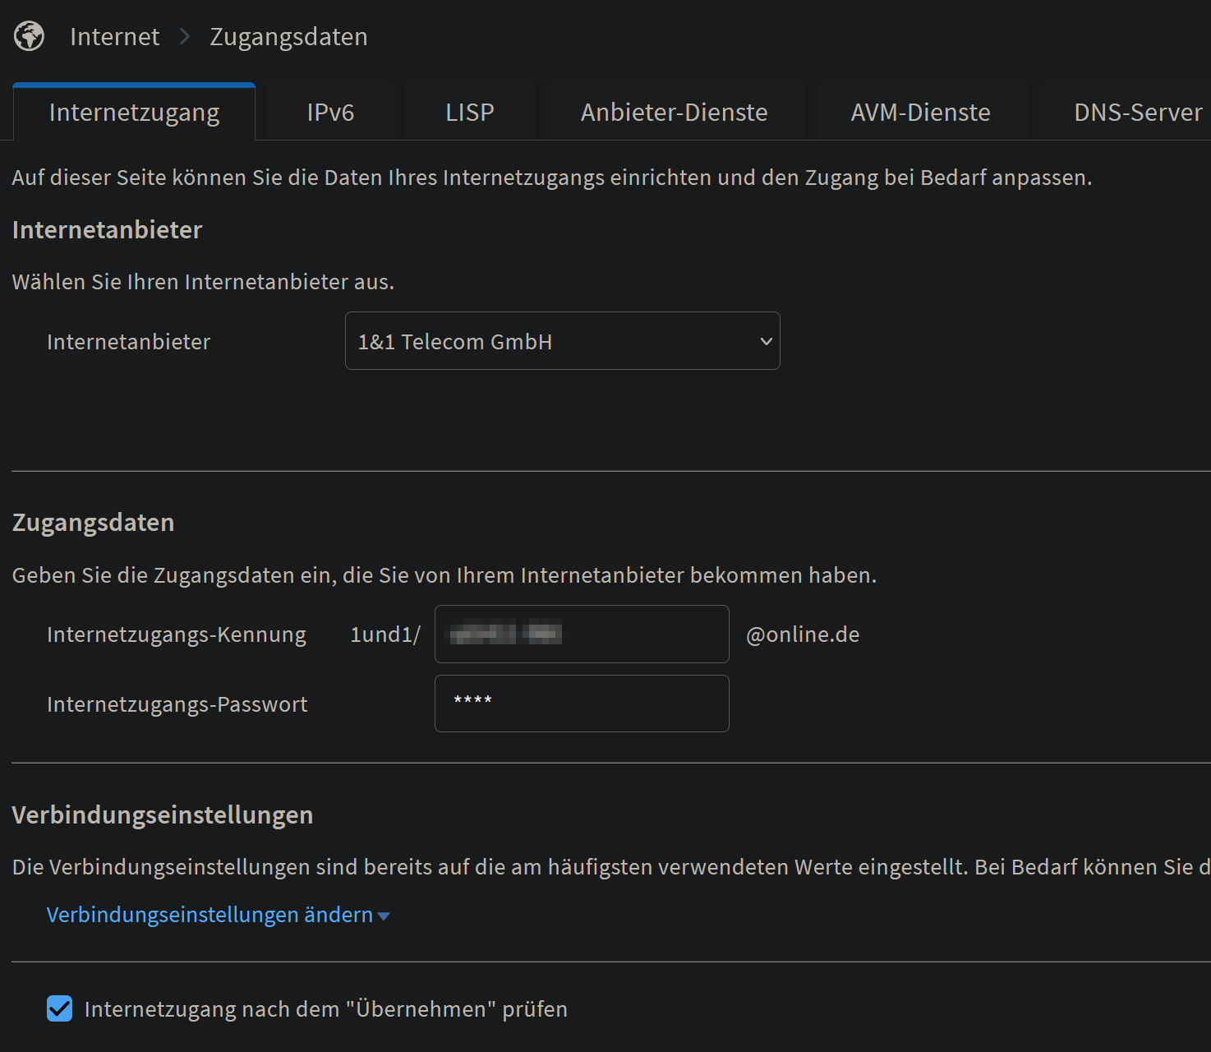Select the LISP tab
This screenshot has width=1211, height=1052.
[469, 113]
